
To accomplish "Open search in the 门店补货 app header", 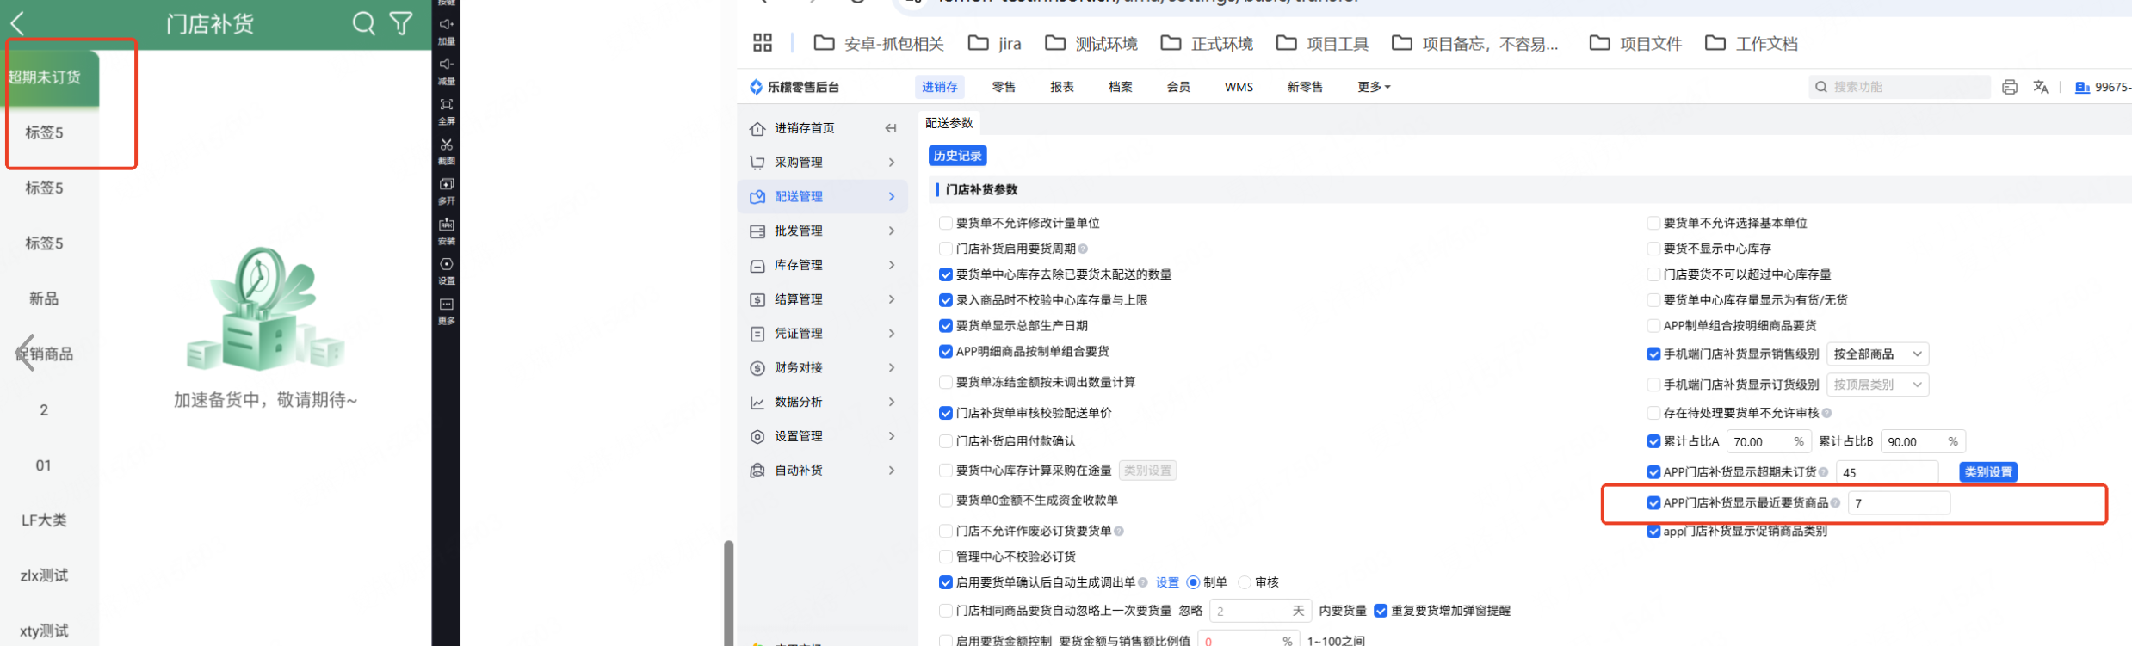I will pos(364,23).
